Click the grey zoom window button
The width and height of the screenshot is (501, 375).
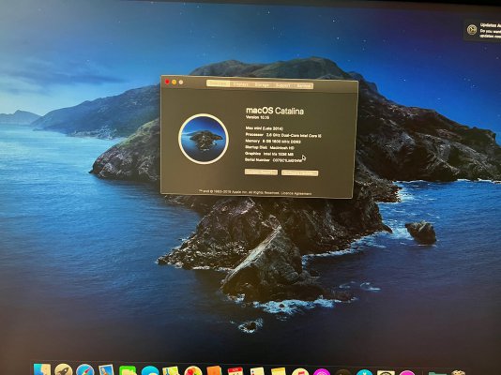pyautogui.click(x=181, y=82)
